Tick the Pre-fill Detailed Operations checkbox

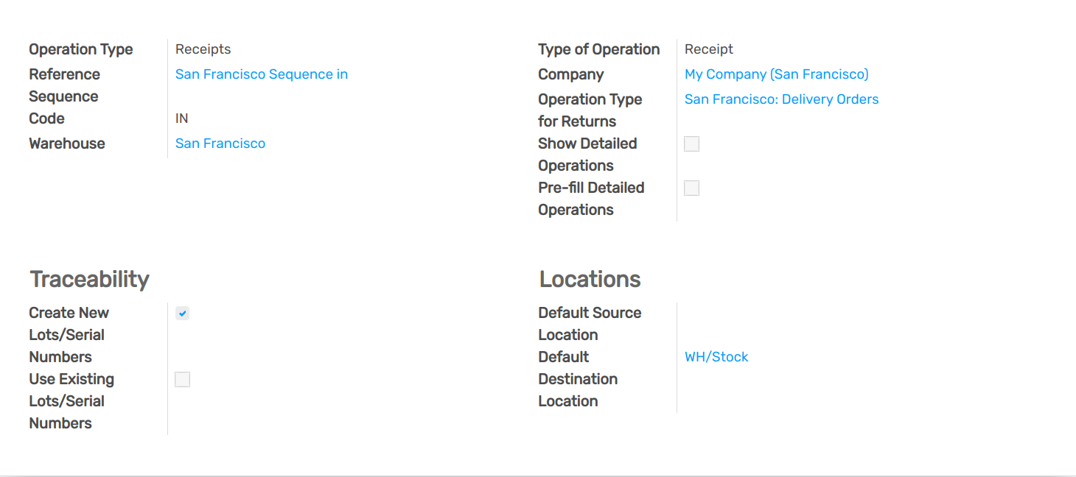pyautogui.click(x=691, y=188)
